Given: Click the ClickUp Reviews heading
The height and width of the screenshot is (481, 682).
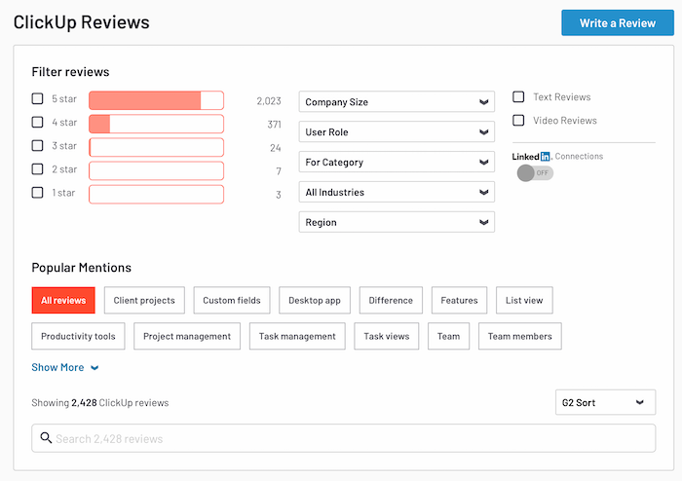Looking at the screenshot, I should (81, 22).
